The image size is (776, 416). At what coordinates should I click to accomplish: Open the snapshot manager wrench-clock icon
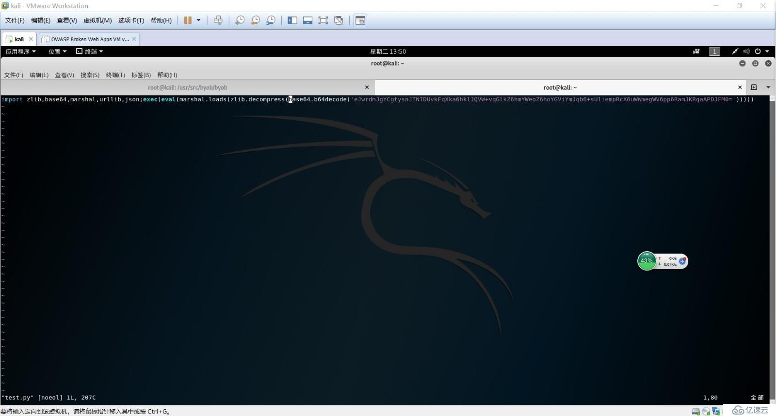[x=271, y=20]
